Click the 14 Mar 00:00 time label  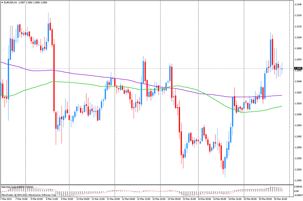coord(205,199)
